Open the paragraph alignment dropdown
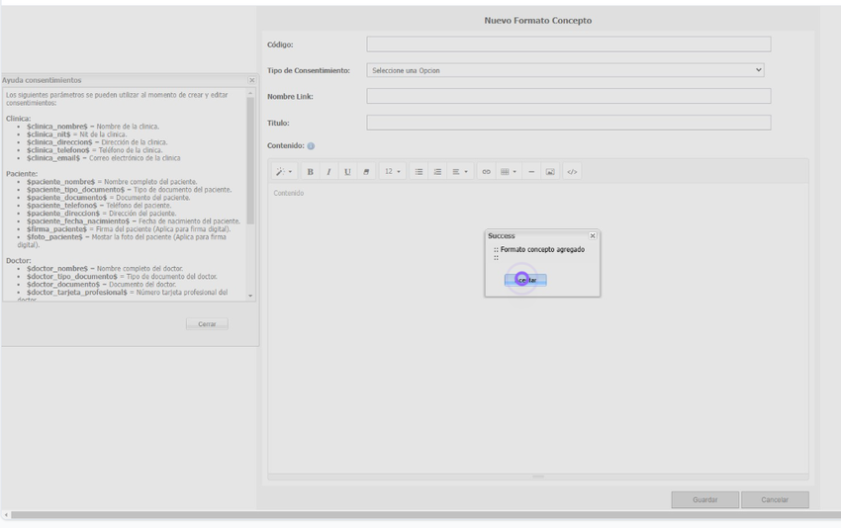Image resolution: width=841 pixels, height=528 pixels. pyautogui.click(x=460, y=171)
